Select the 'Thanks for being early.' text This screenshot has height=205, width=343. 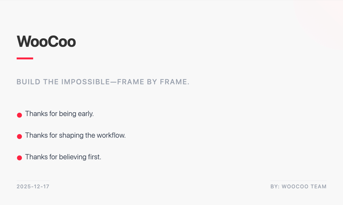[x=59, y=114]
